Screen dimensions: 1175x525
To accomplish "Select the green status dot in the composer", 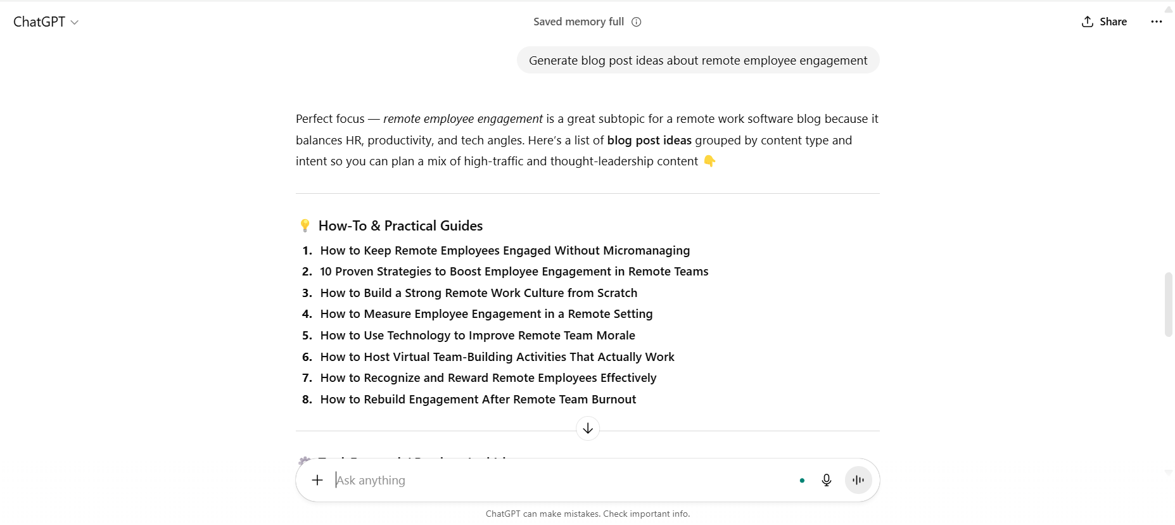I will pyautogui.click(x=802, y=480).
